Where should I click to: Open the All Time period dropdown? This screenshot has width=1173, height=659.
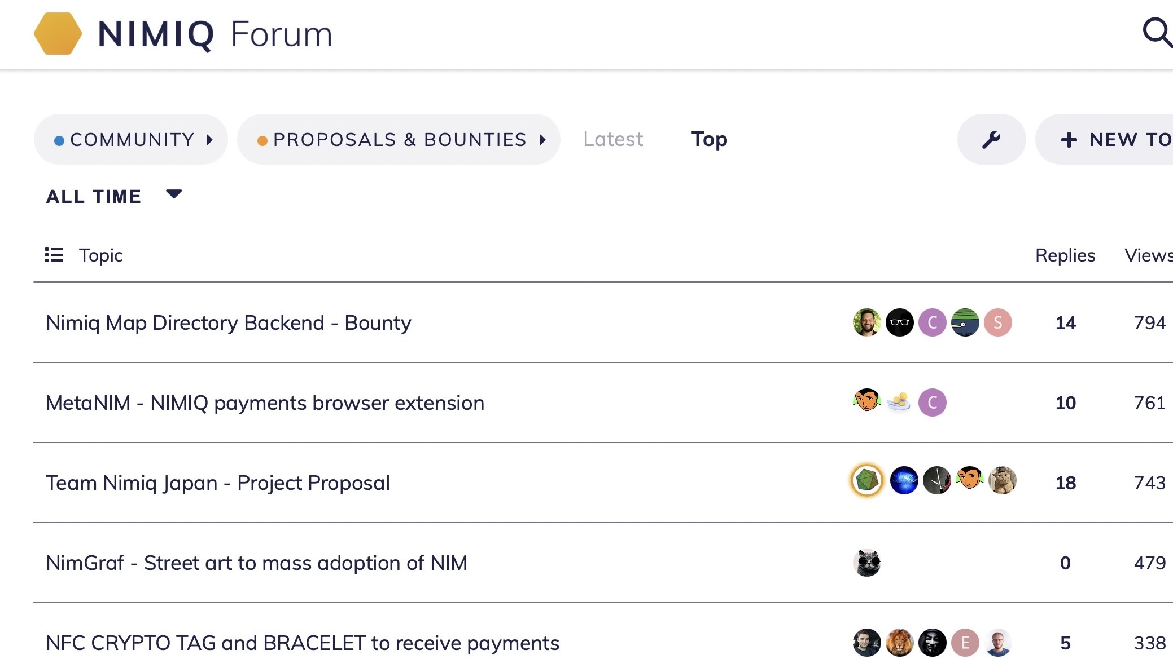click(x=114, y=196)
